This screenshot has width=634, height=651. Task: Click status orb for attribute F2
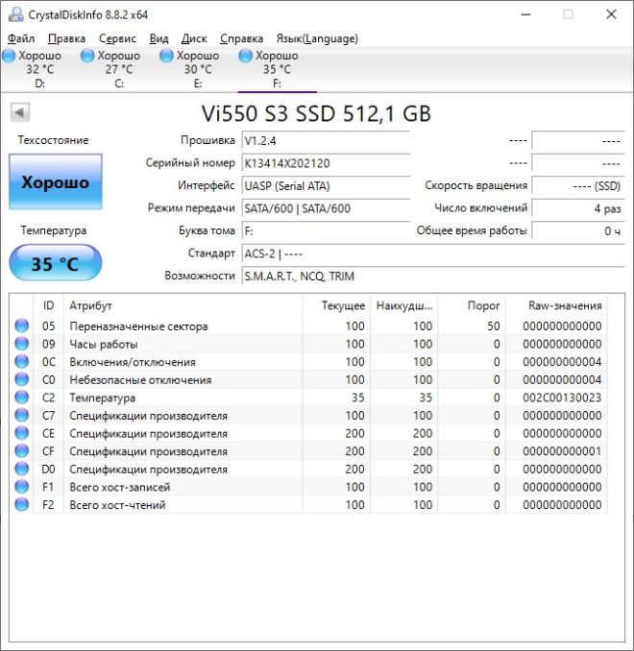[21, 504]
